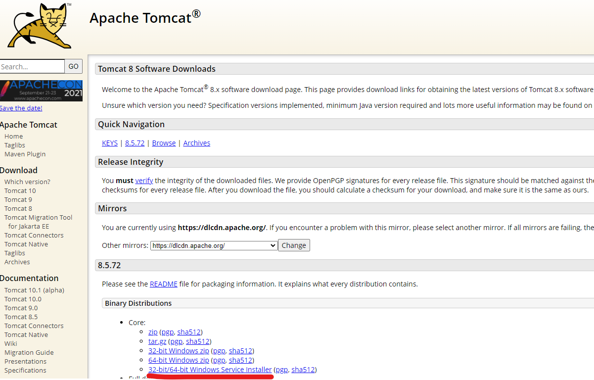Click the Release Integrity section heading
This screenshot has width=594, height=380.
point(131,162)
